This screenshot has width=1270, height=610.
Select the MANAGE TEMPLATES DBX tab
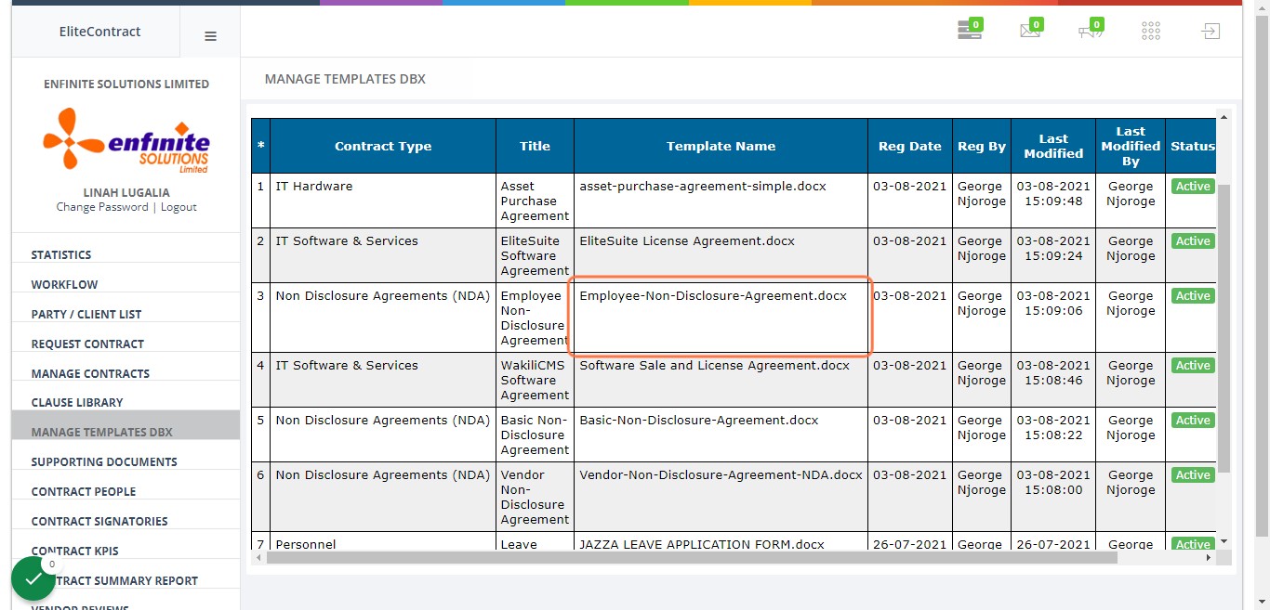345,79
